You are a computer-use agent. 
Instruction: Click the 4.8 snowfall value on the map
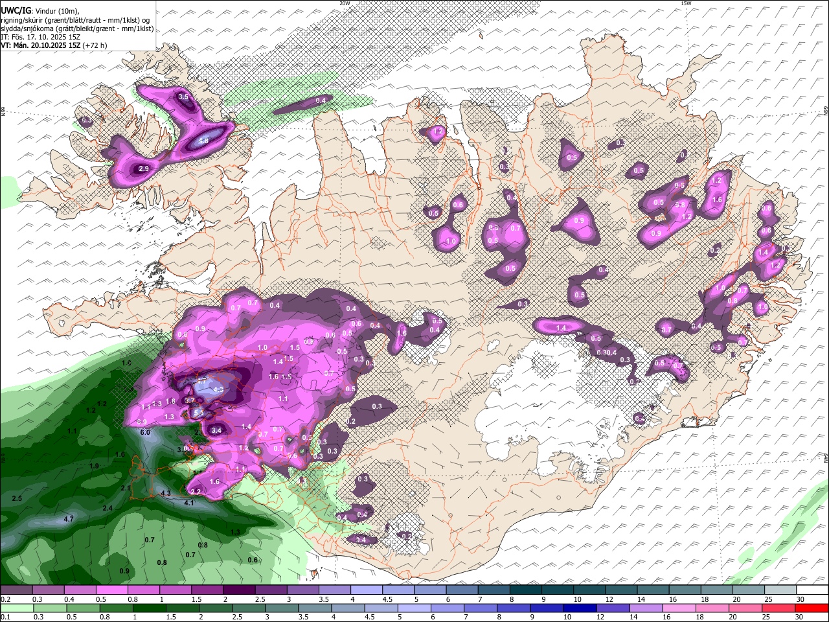[203, 141]
